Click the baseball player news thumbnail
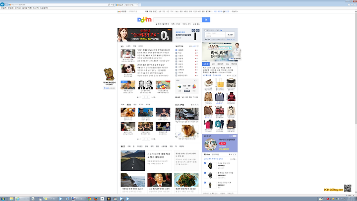This screenshot has height=201, width=357. tap(128, 54)
